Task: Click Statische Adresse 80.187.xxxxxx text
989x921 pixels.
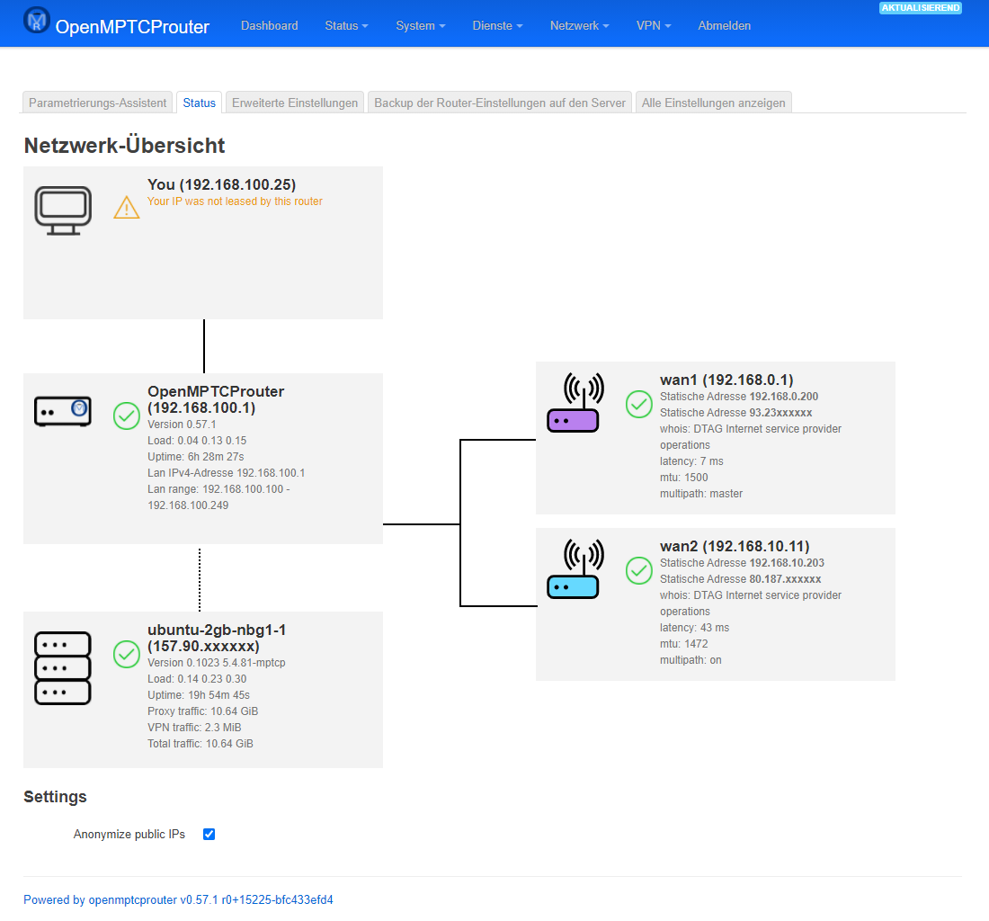Action: tap(741, 579)
